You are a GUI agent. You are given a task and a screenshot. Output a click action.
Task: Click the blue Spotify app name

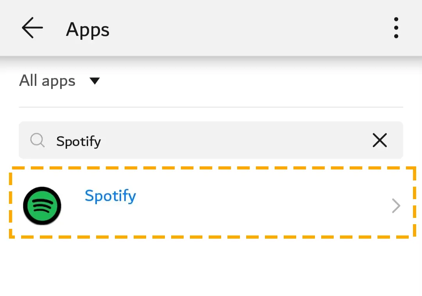click(x=110, y=196)
